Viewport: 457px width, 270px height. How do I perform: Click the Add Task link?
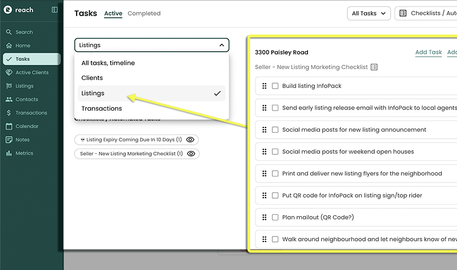(x=428, y=52)
